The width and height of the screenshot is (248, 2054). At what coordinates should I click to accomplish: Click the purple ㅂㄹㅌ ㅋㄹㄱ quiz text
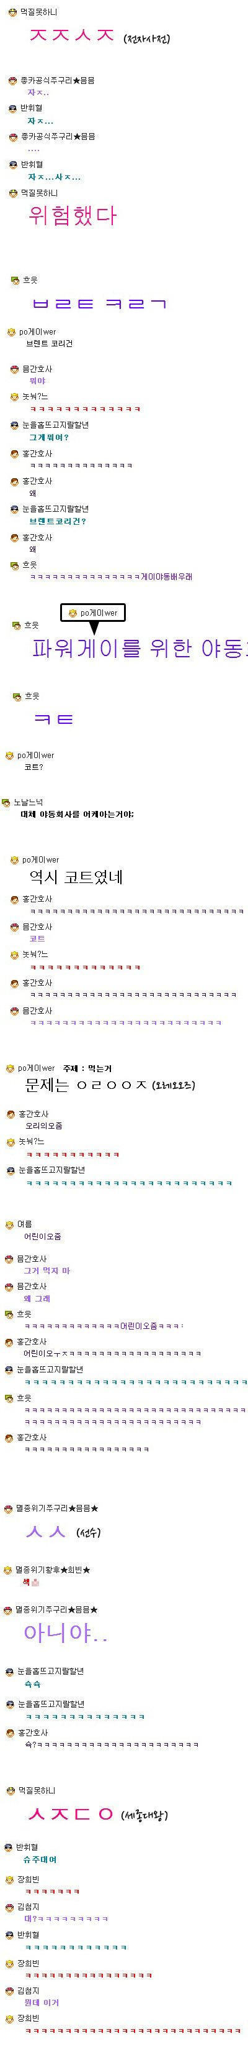point(99,304)
